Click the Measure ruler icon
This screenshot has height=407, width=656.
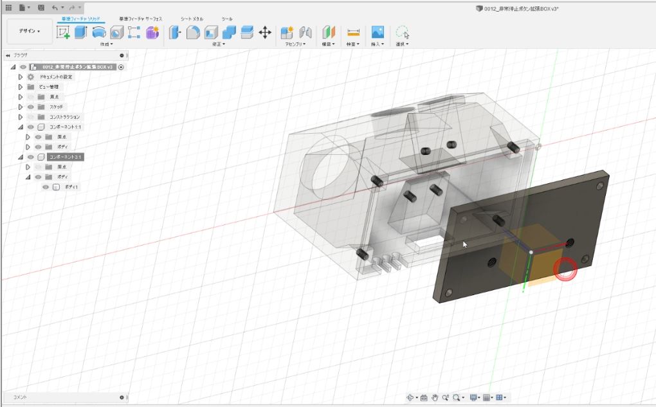click(x=352, y=32)
